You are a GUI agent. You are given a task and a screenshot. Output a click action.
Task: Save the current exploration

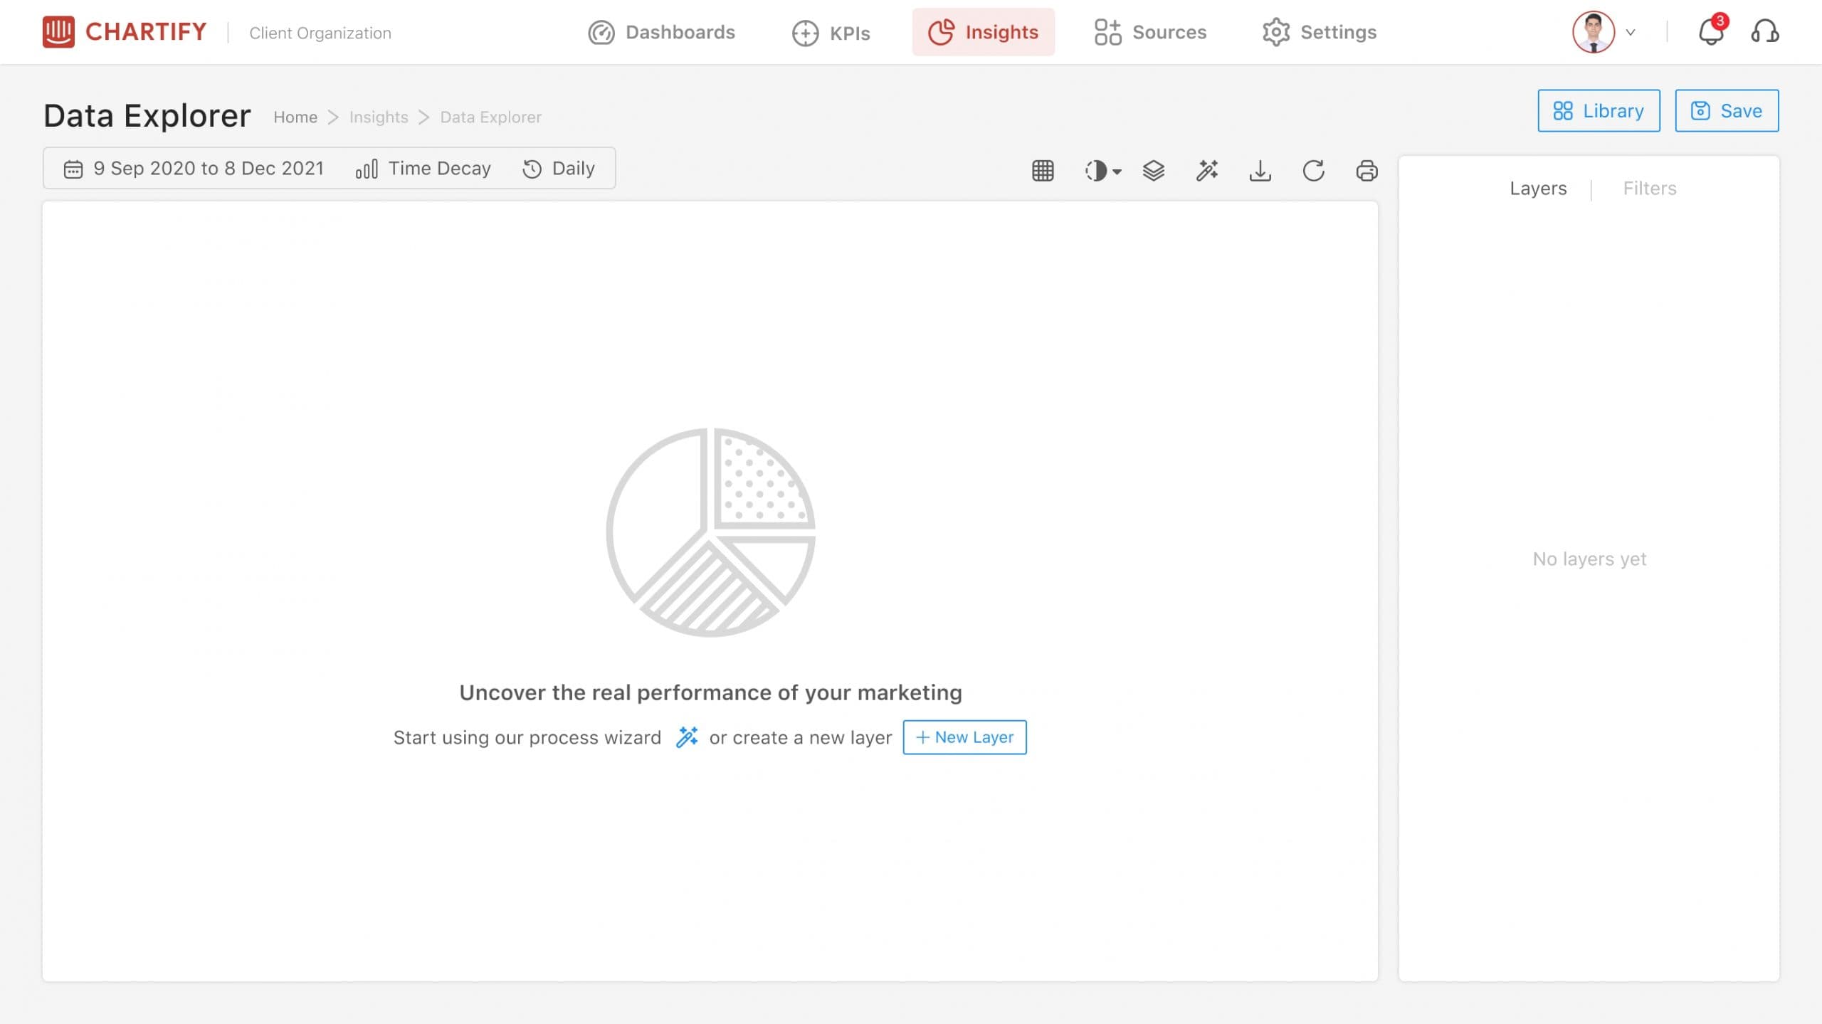[x=1727, y=110]
